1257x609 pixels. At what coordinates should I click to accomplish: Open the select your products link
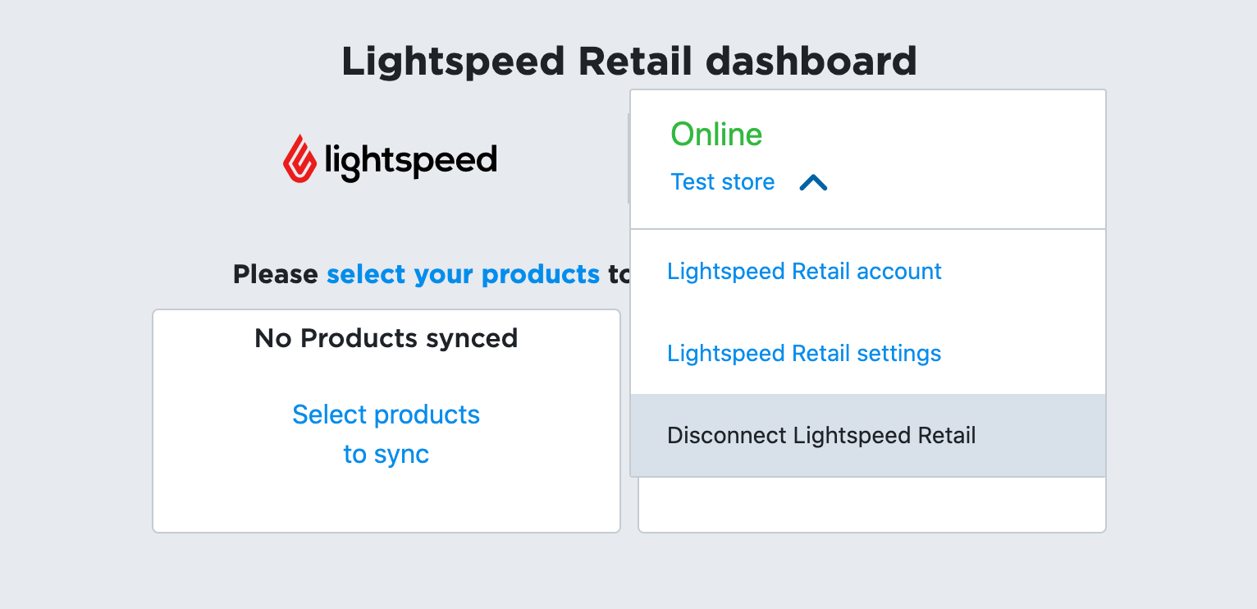[x=464, y=274]
